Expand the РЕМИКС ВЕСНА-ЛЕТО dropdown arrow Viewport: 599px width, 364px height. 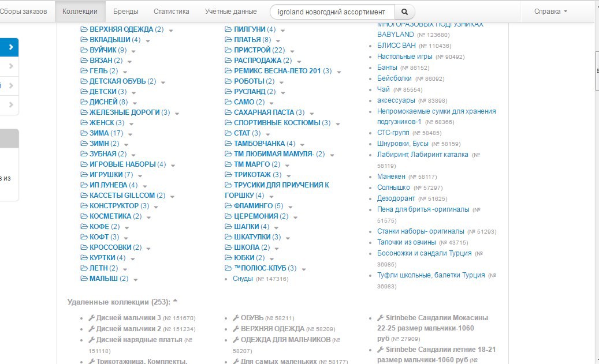coord(339,72)
